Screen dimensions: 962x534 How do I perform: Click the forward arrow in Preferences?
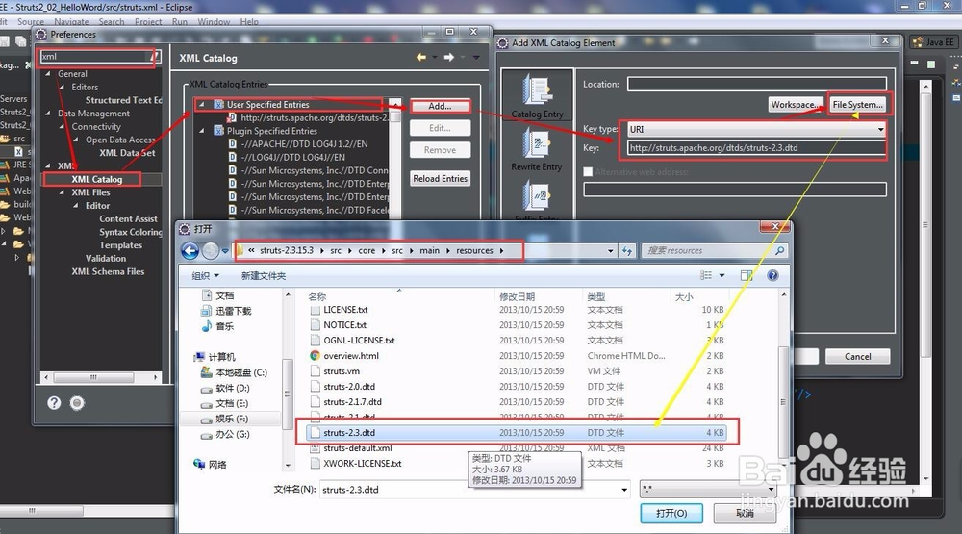pyautogui.click(x=449, y=57)
